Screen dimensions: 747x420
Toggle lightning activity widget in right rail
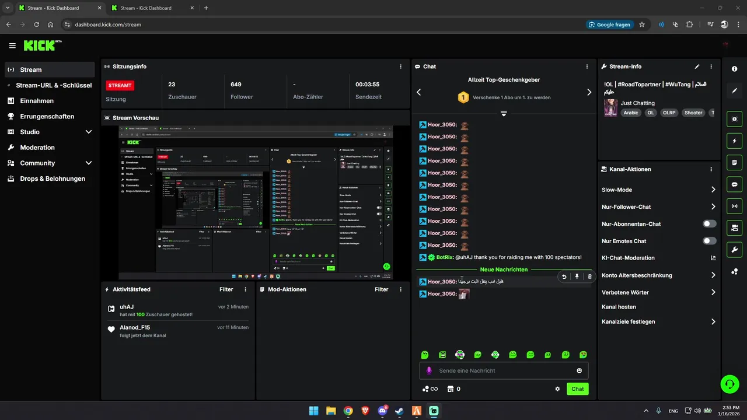pyautogui.click(x=734, y=141)
